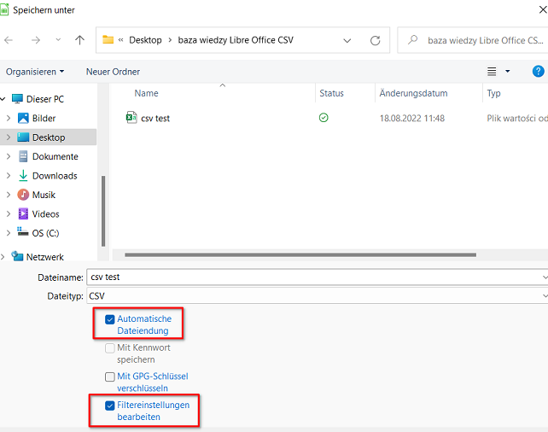Click the Plik wartości type cell
This screenshot has height=432, width=548.
tap(517, 119)
